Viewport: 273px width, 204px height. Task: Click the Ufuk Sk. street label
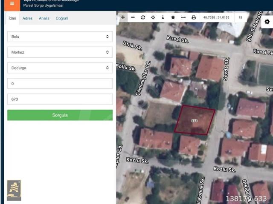tap(133, 45)
